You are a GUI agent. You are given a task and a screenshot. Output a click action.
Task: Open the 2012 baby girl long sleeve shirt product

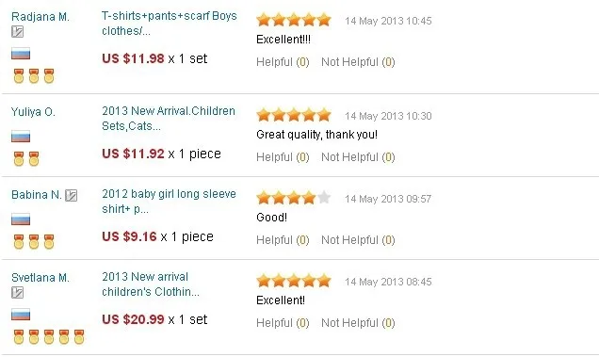coord(169,202)
